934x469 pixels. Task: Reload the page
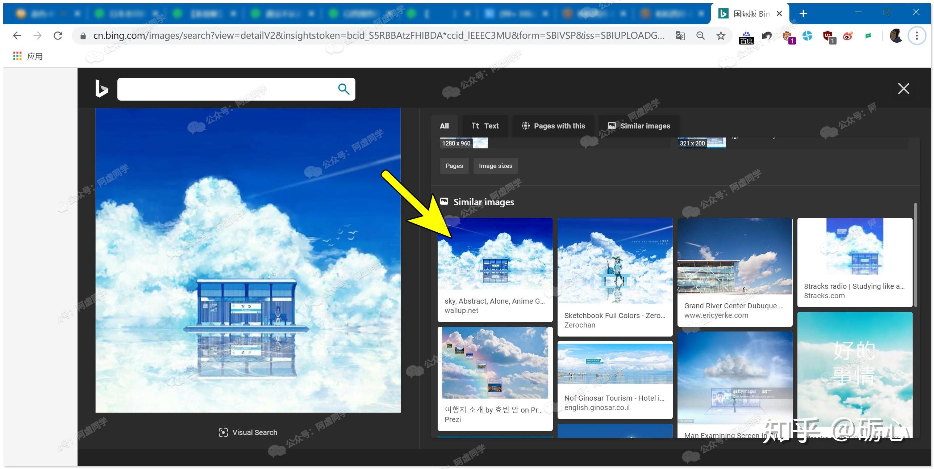click(x=58, y=35)
